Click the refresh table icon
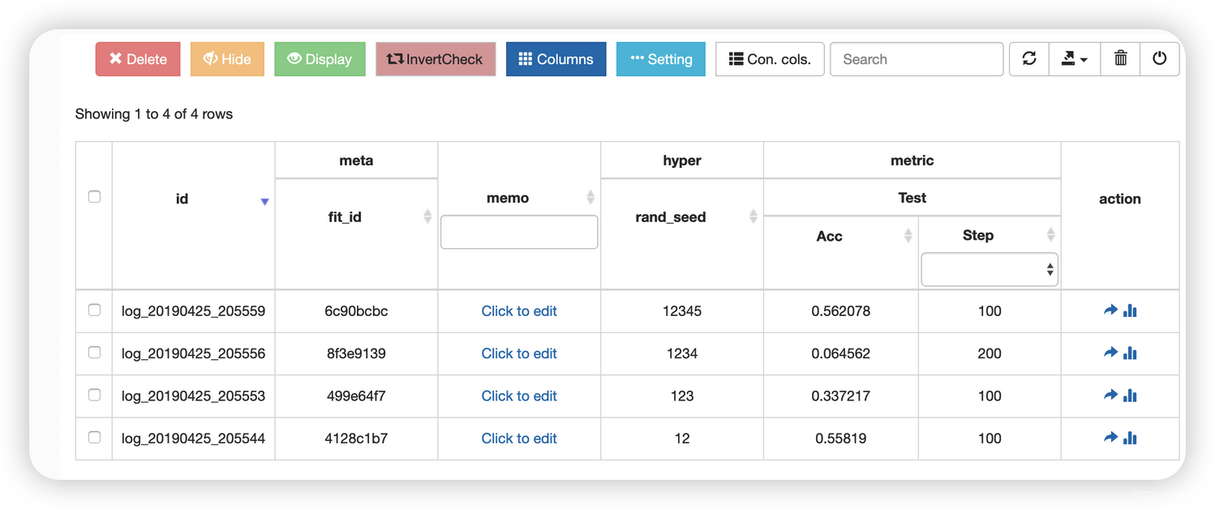This screenshot has height=509, width=1215. pyautogui.click(x=1029, y=59)
